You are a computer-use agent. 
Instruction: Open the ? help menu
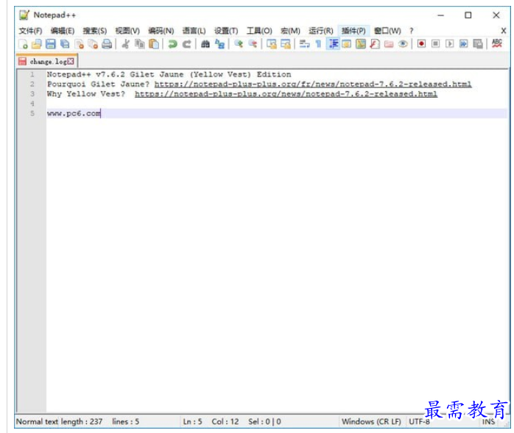tap(412, 31)
